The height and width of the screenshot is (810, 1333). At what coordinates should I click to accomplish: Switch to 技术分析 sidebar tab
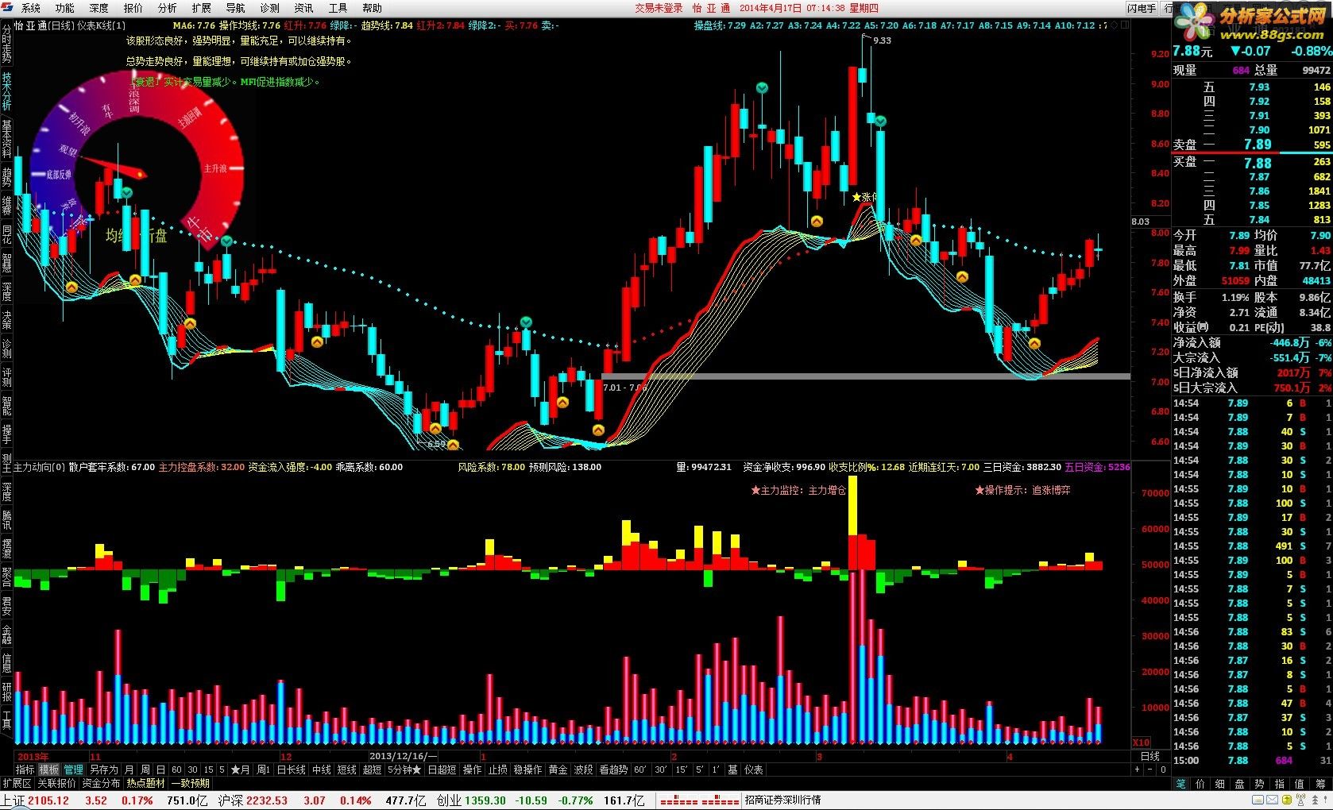pyautogui.click(x=6, y=91)
